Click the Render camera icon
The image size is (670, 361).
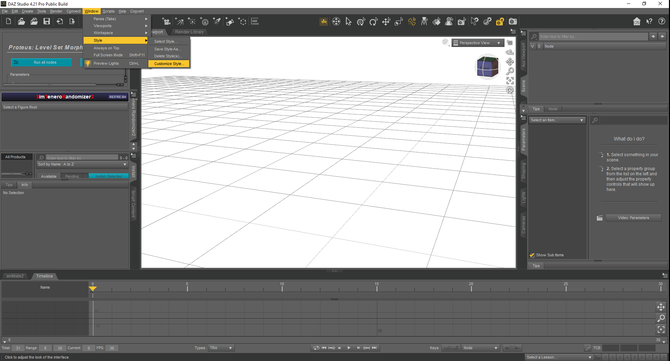pyautogui.click(x=513, y=22)
